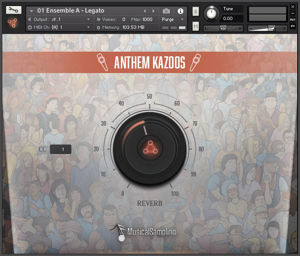Toggle the AUX sends panel
This screenshot has width=300, height=256.
[x=293, y=20]
